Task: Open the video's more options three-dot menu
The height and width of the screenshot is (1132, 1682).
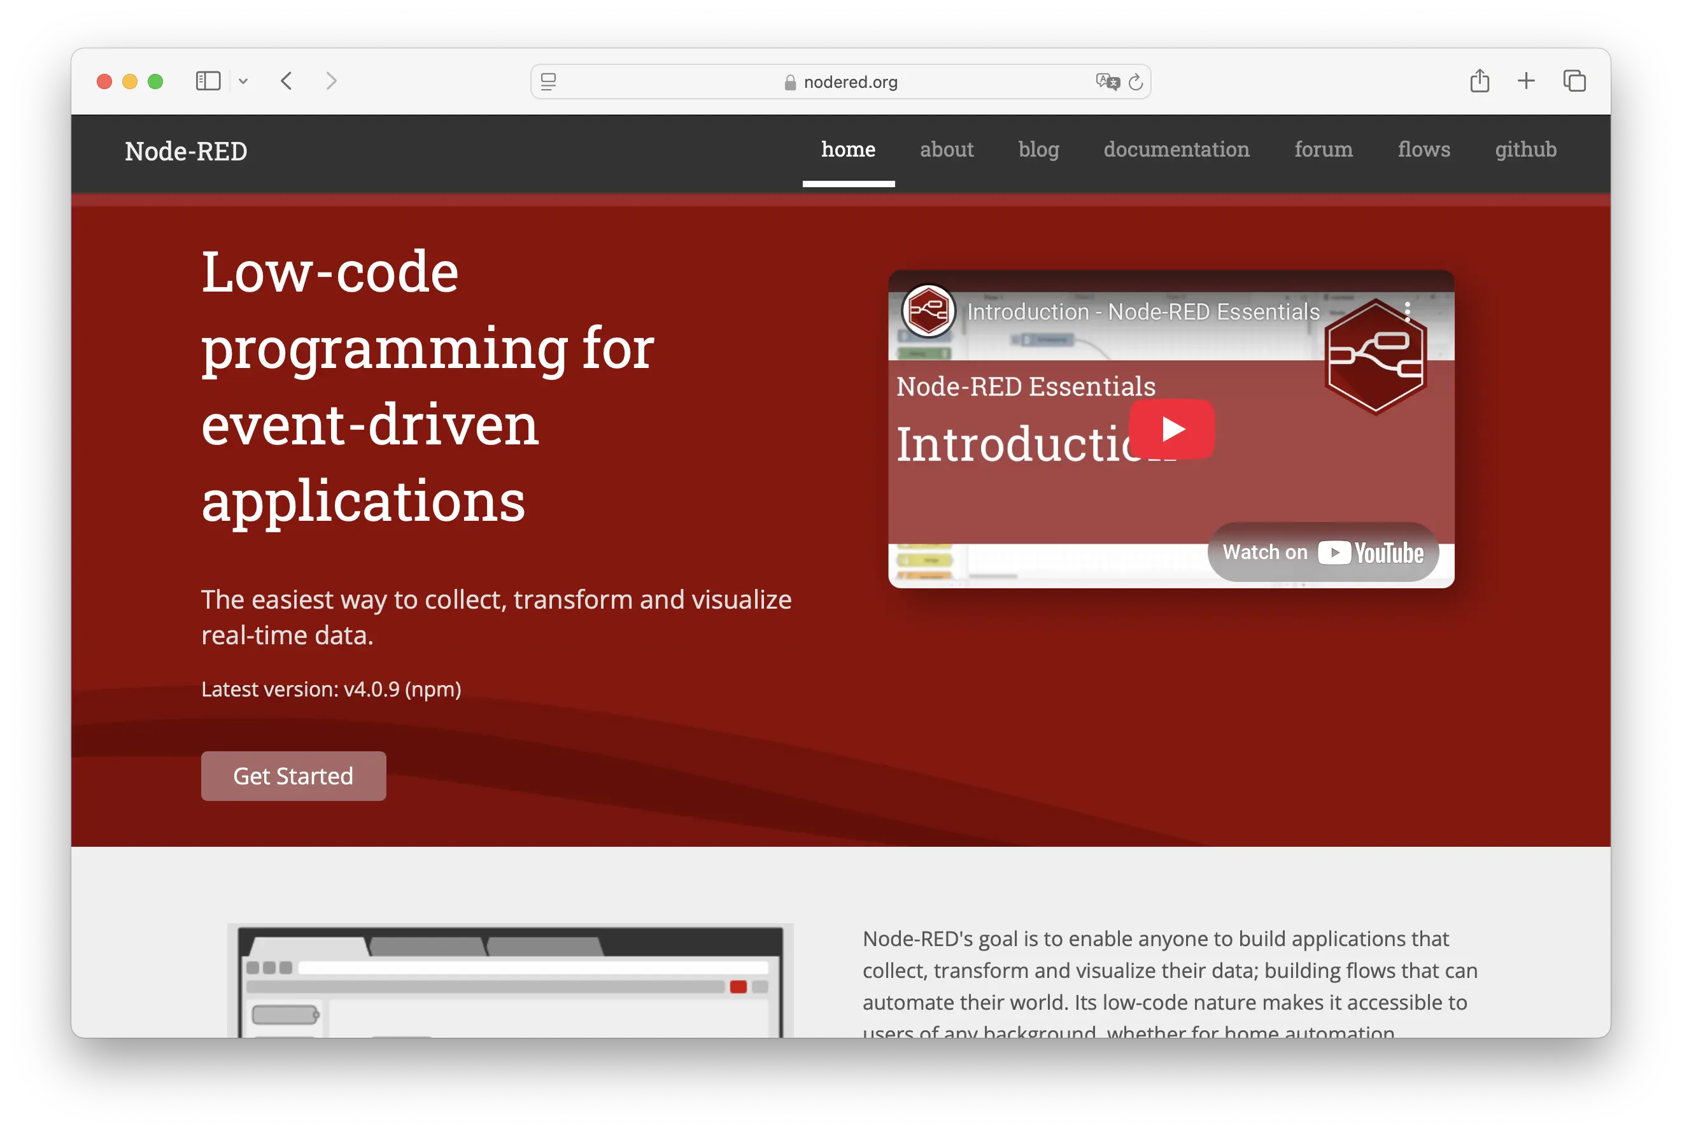Action: pyautogui.click(x=1408, y=311)
